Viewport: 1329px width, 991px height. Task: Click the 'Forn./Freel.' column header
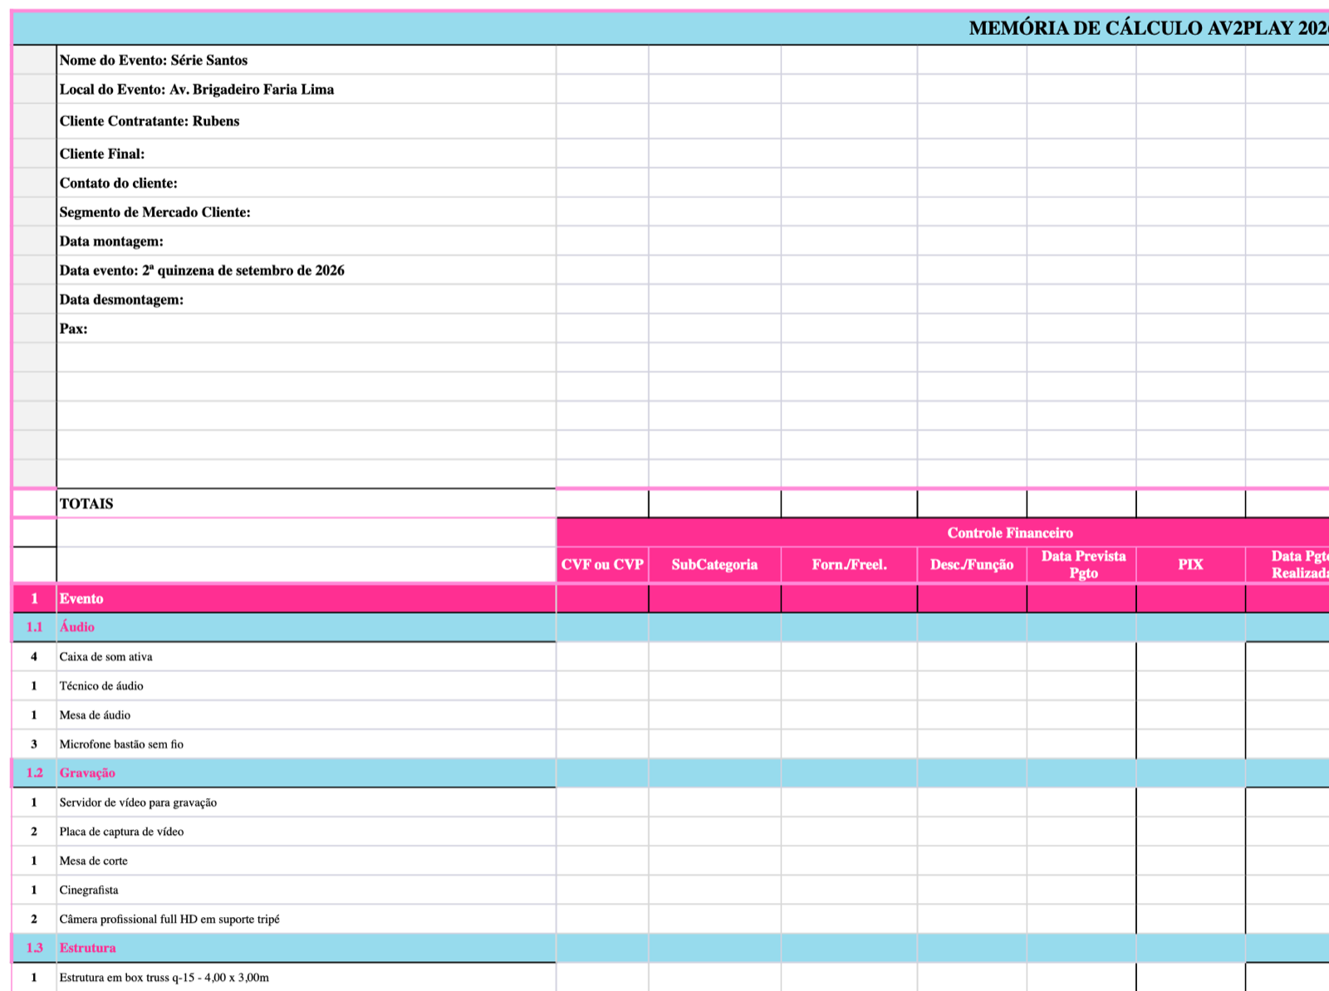[849, 565]
